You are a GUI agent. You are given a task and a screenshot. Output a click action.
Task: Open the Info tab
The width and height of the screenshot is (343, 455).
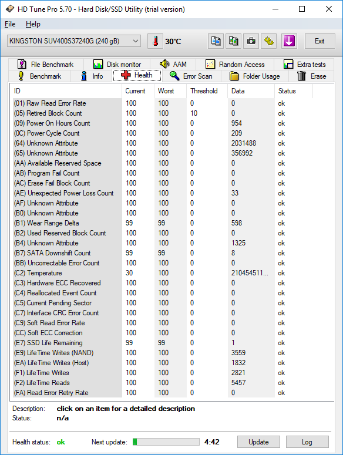pyautogui.click(x=92, y=76)
